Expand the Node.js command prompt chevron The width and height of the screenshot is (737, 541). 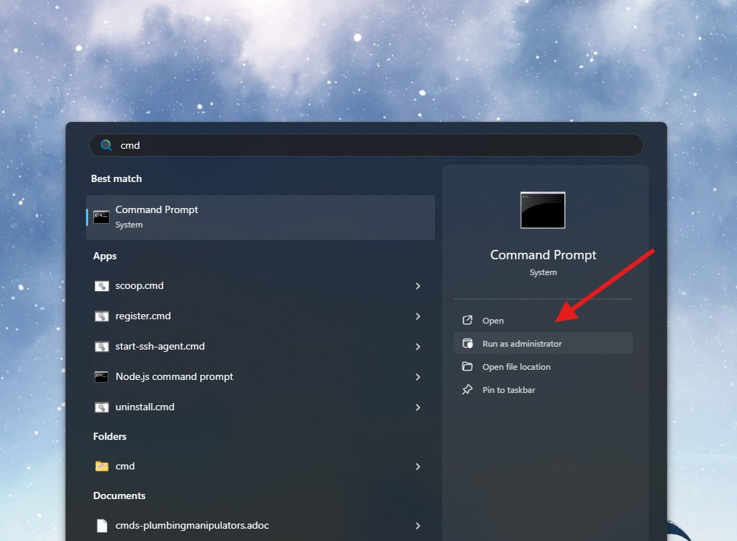click(418, 377)
